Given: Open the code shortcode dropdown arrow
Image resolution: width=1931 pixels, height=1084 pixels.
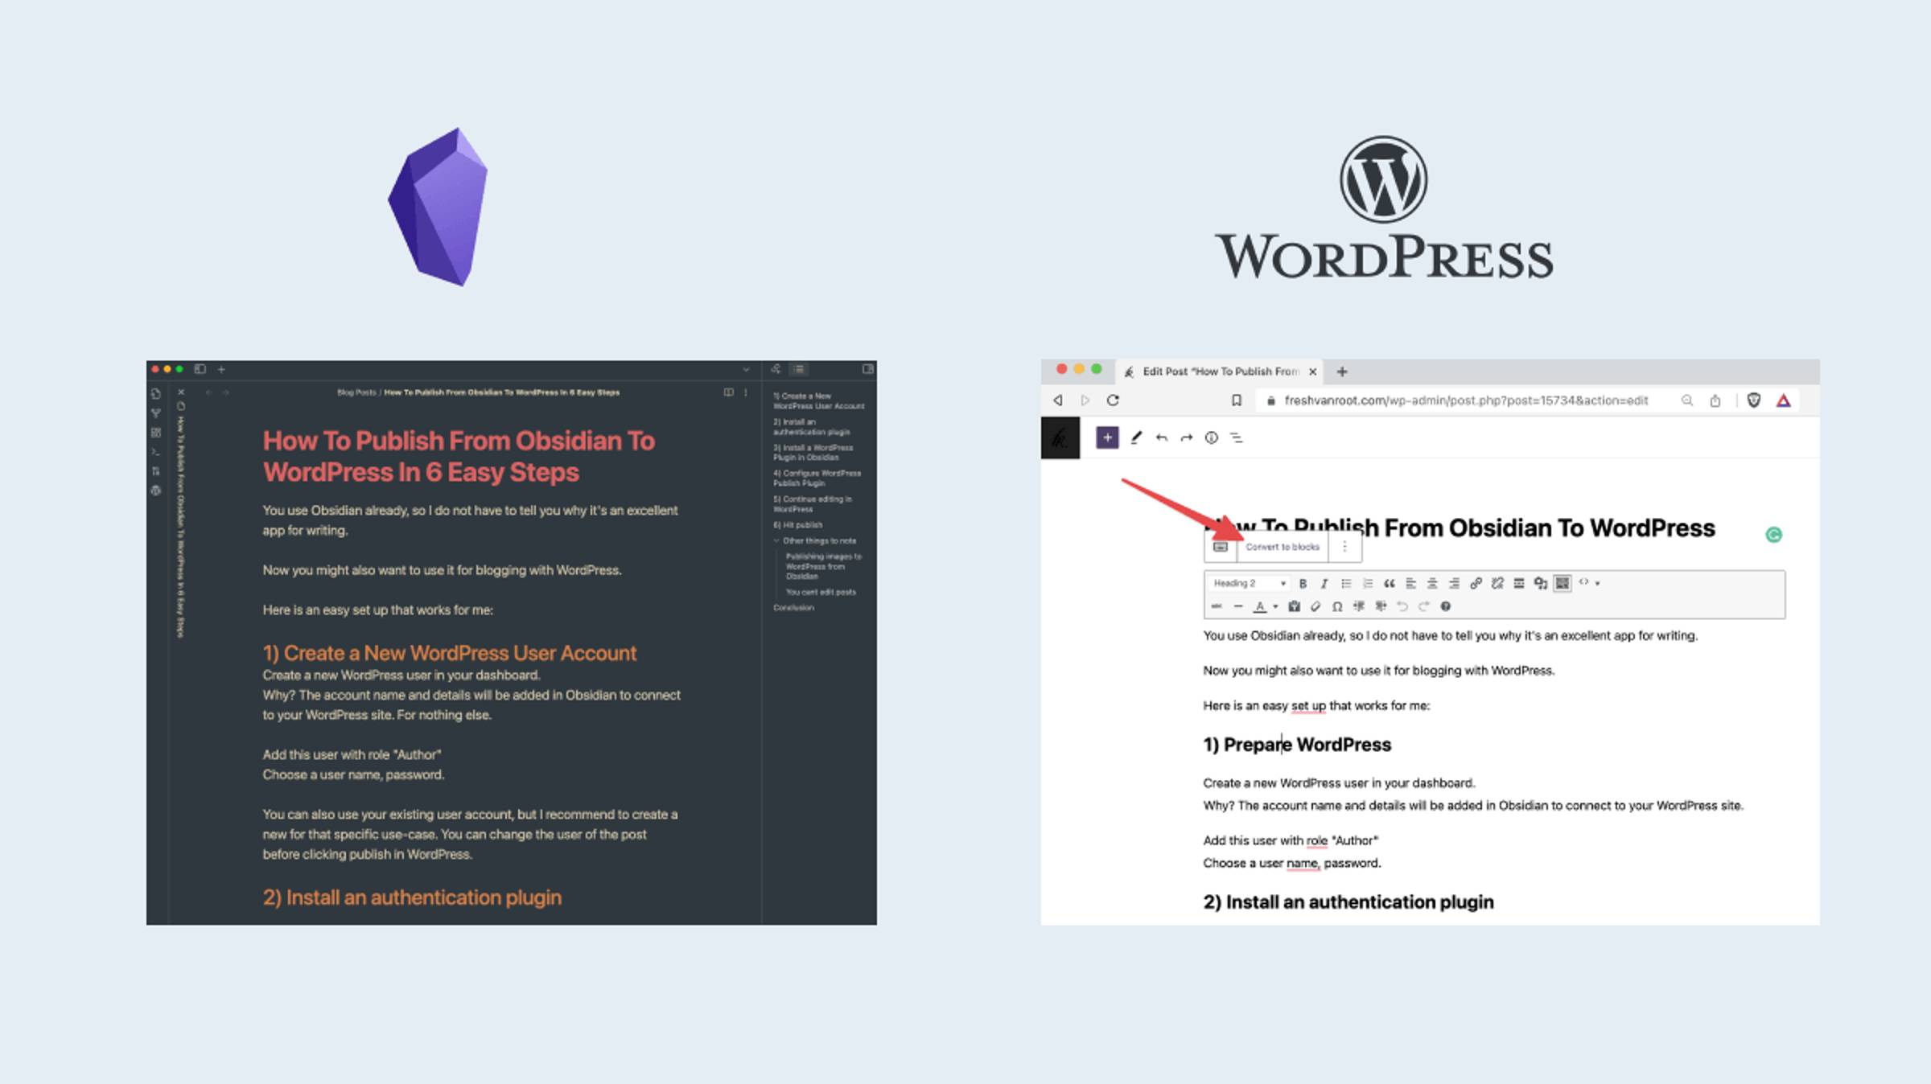Looking at the screenshot, I should (1598, 584).
